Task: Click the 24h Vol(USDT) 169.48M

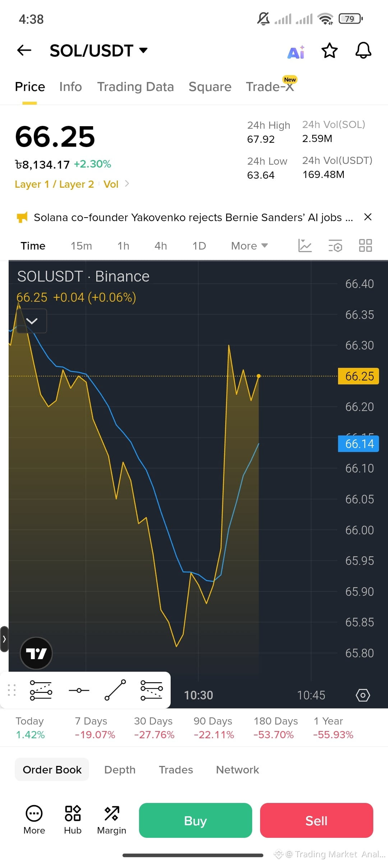Action: tap(324, 174)
